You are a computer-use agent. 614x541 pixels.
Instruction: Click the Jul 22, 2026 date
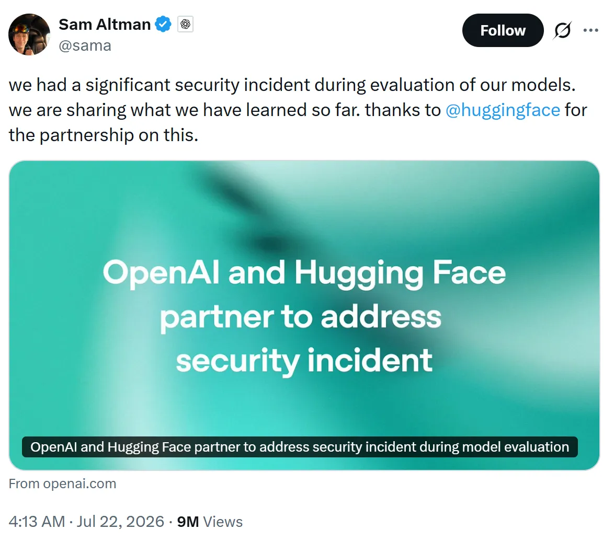(x=120, y=522)
